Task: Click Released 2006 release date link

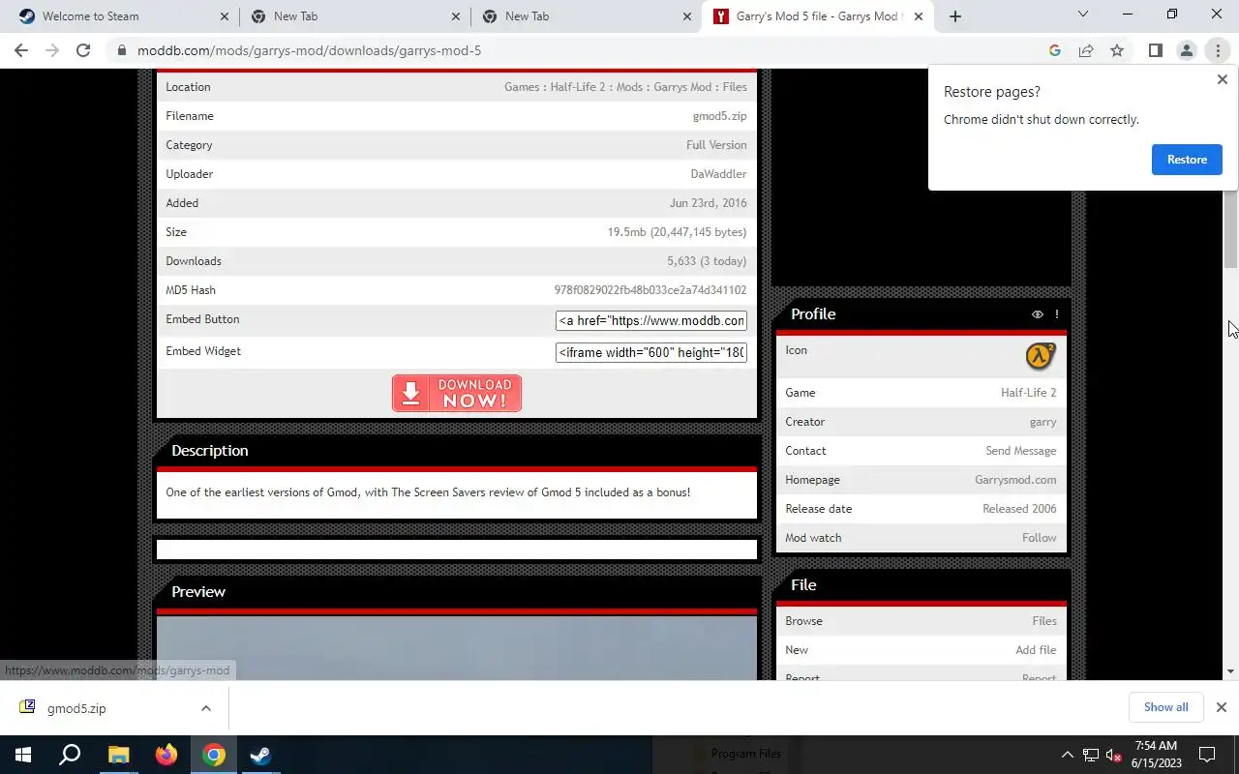Action: pyautogui.click(x=1019, y=509)
